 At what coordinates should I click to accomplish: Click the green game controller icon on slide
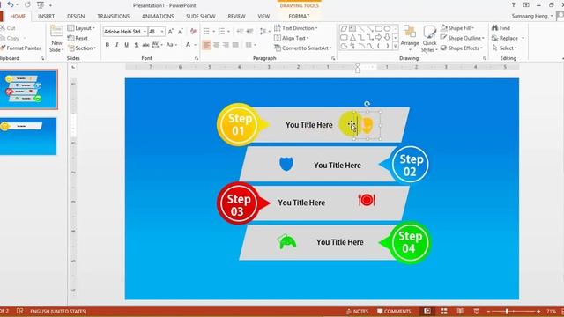click(x=286, y=242)
